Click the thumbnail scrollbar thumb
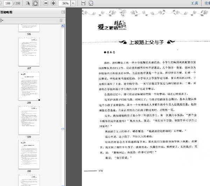This screenshot has height=186, width=210. tap(63, 129)
